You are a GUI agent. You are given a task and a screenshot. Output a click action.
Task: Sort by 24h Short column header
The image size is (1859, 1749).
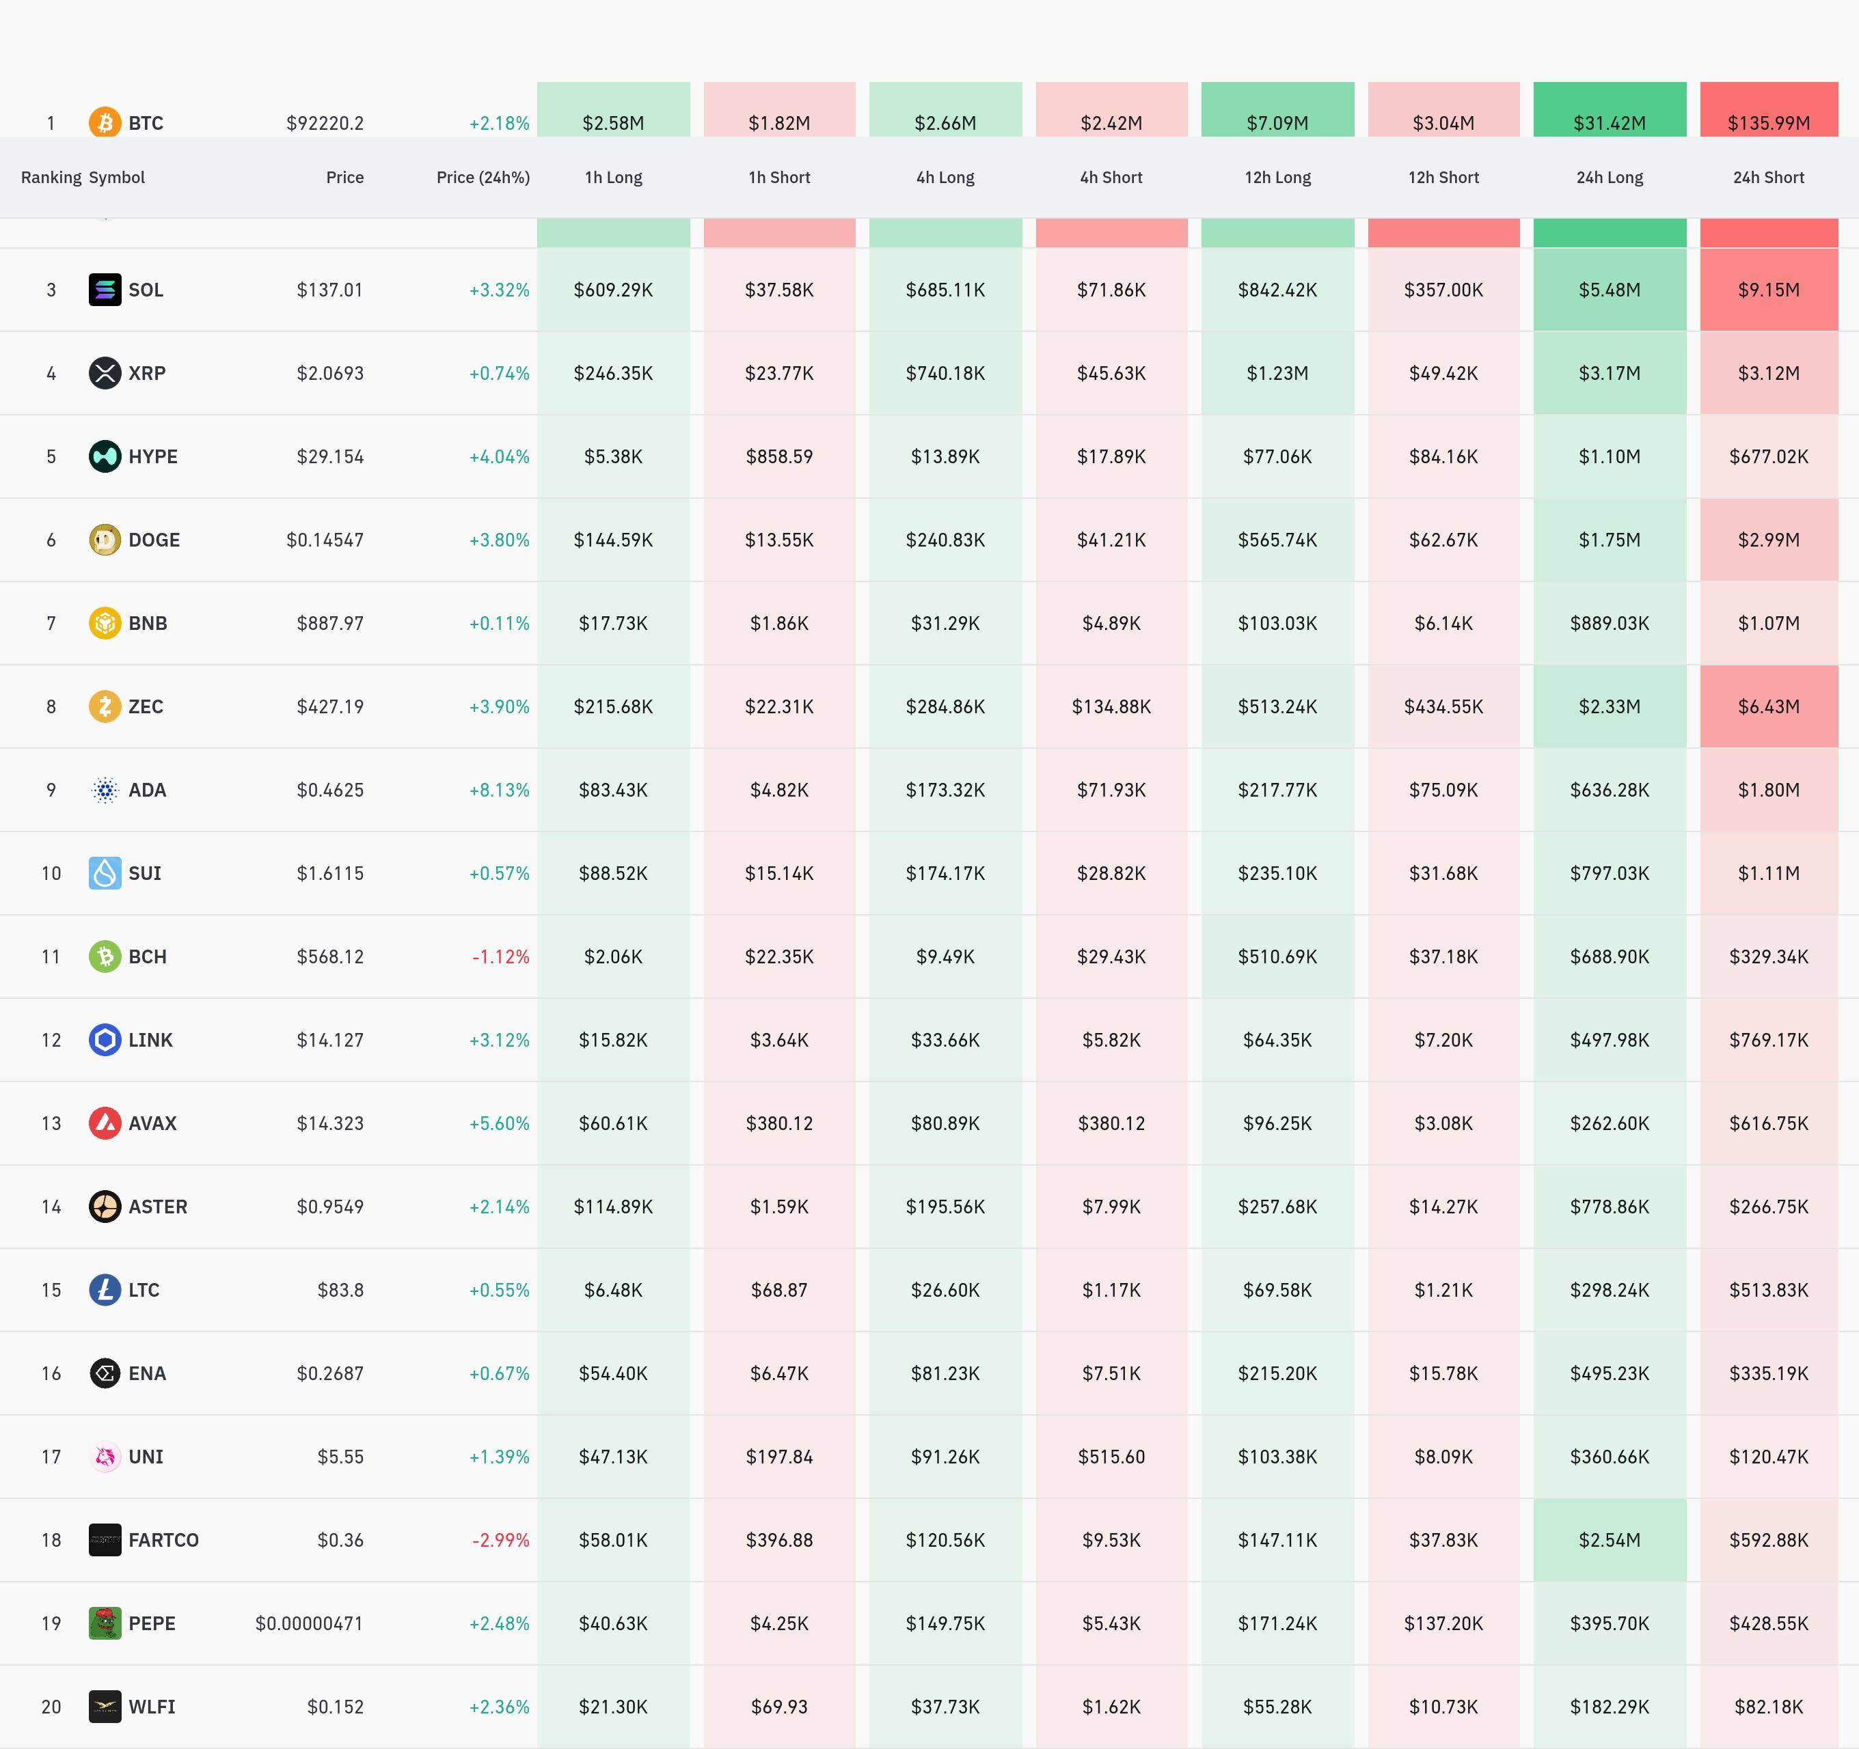tap(1767, 178)
